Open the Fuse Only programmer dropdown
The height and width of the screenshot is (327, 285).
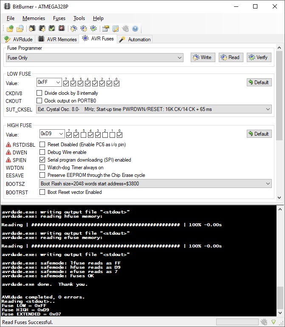pos(95,57)
